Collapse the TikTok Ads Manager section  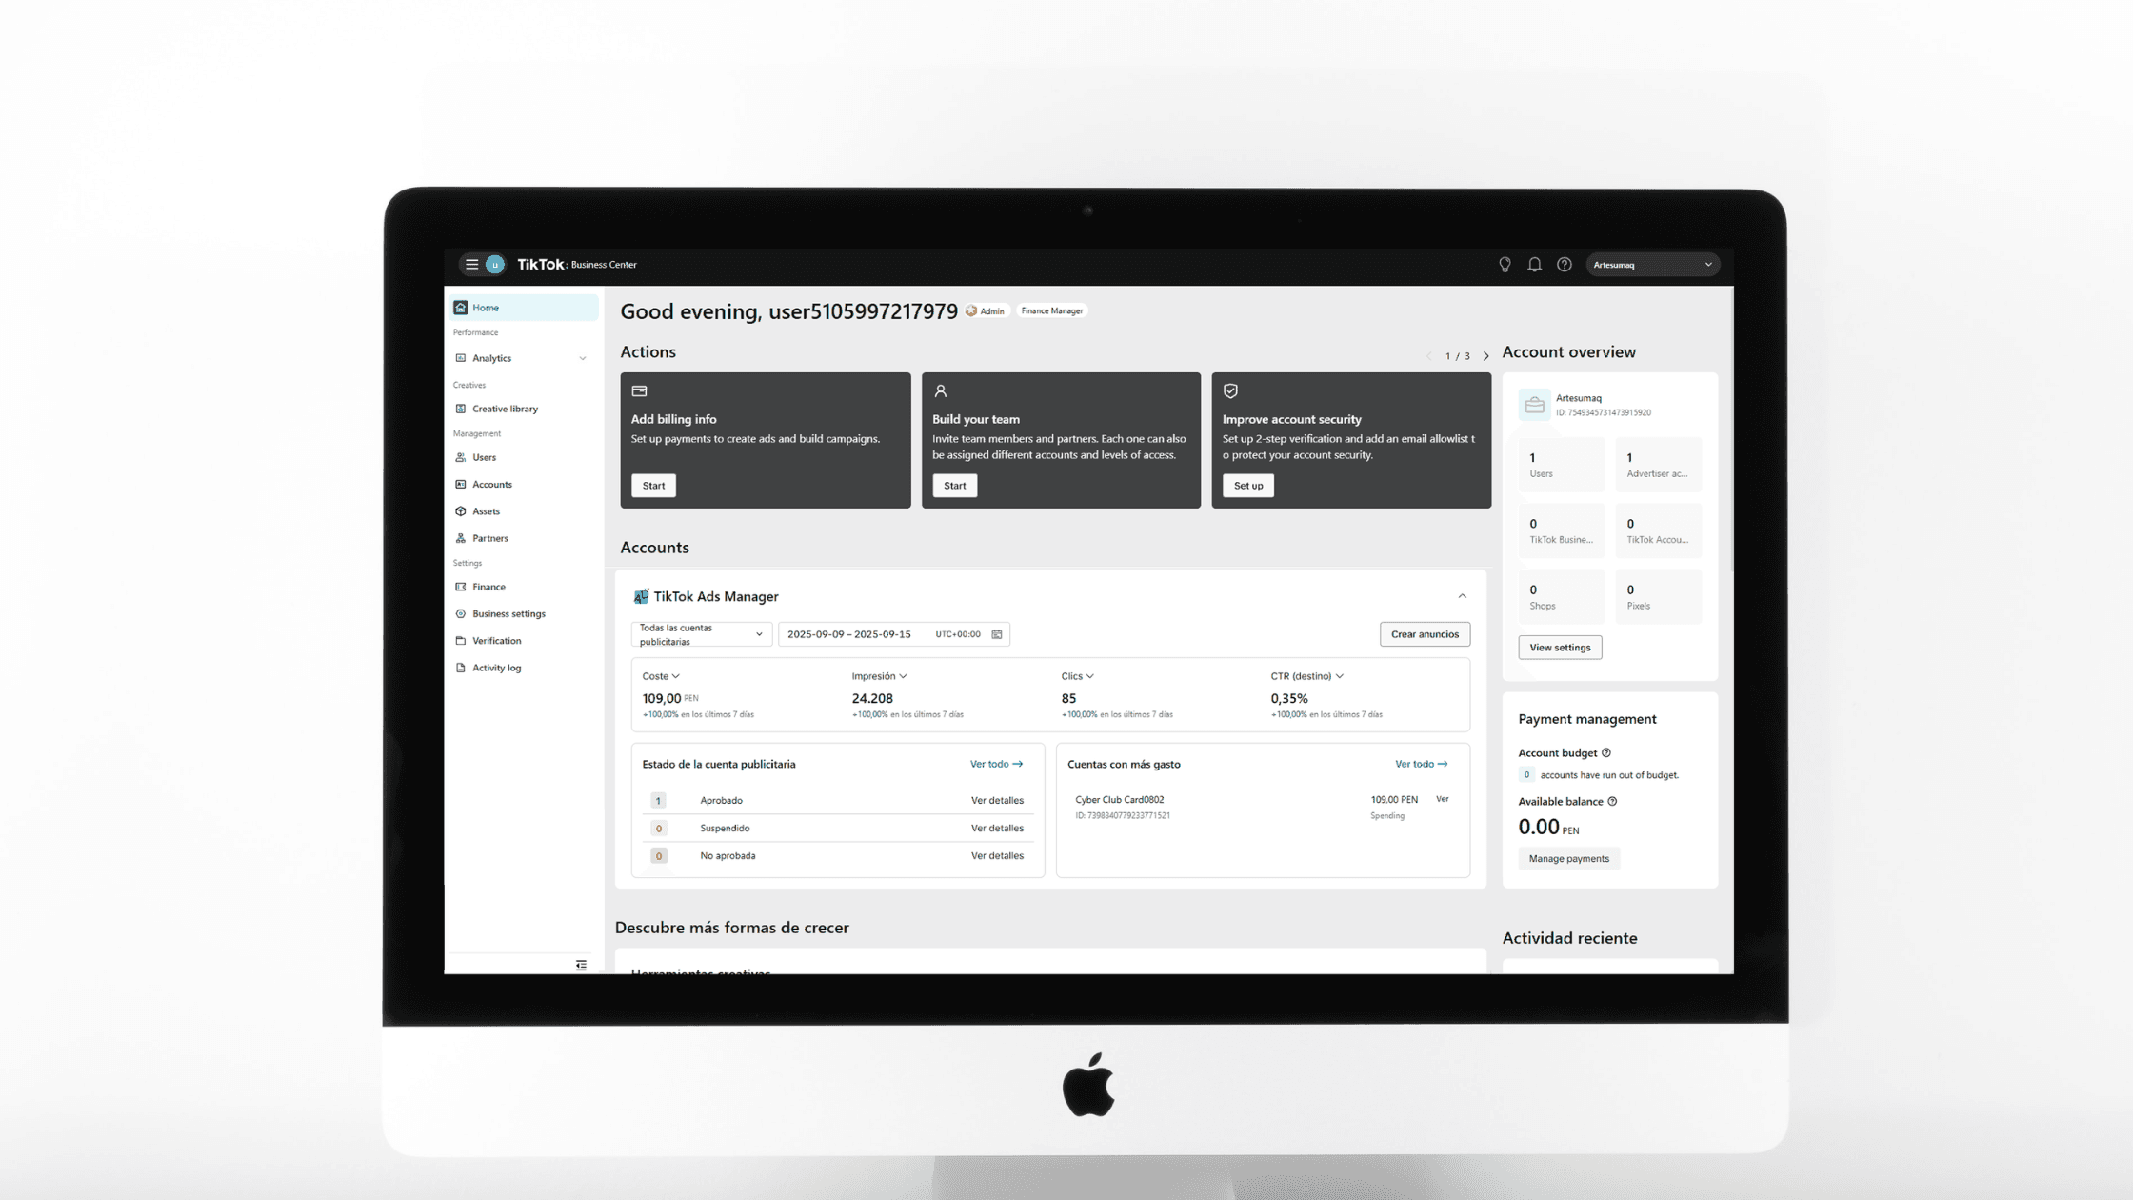point(1463,596)
